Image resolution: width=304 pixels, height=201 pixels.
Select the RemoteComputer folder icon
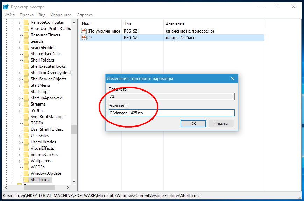pyautogui.click(x=26, y=22)
